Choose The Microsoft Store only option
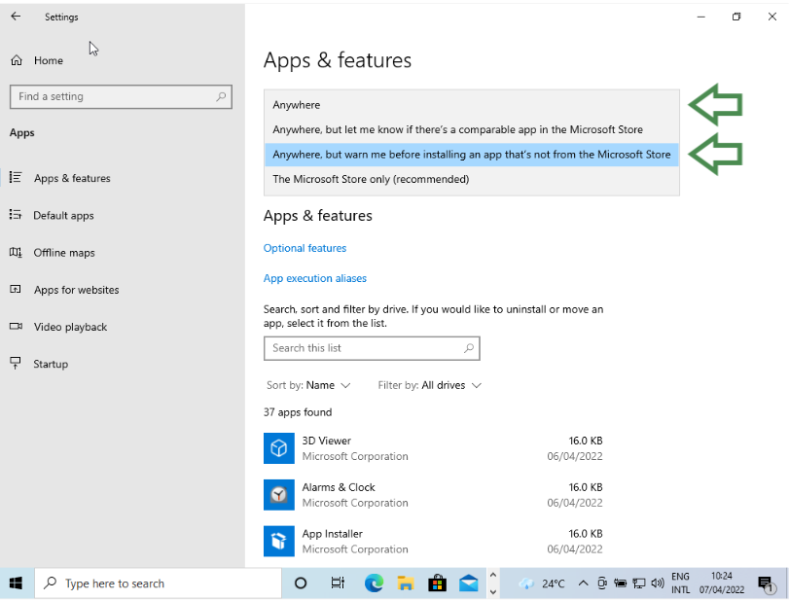 point(472,179)
